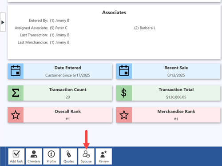
Task: Expand the left side panel arrow
Action: click(x=3, y=22)
